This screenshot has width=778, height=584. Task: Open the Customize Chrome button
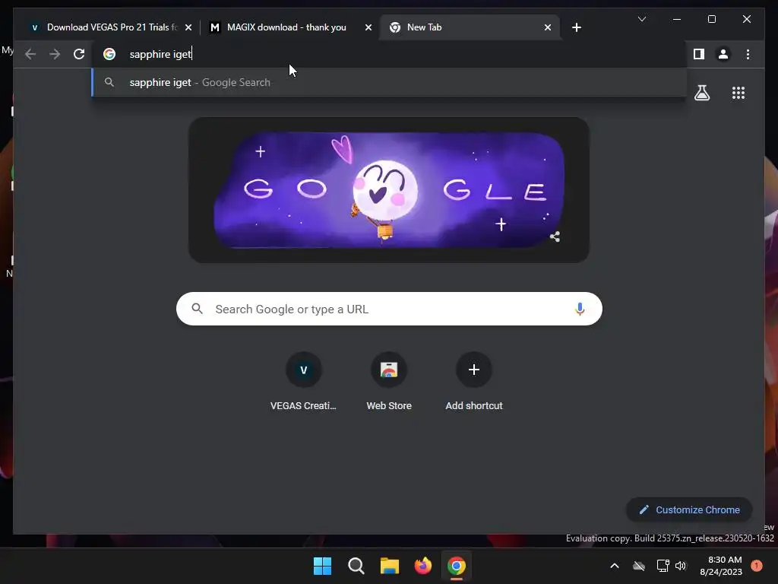[x=689, y=509]
